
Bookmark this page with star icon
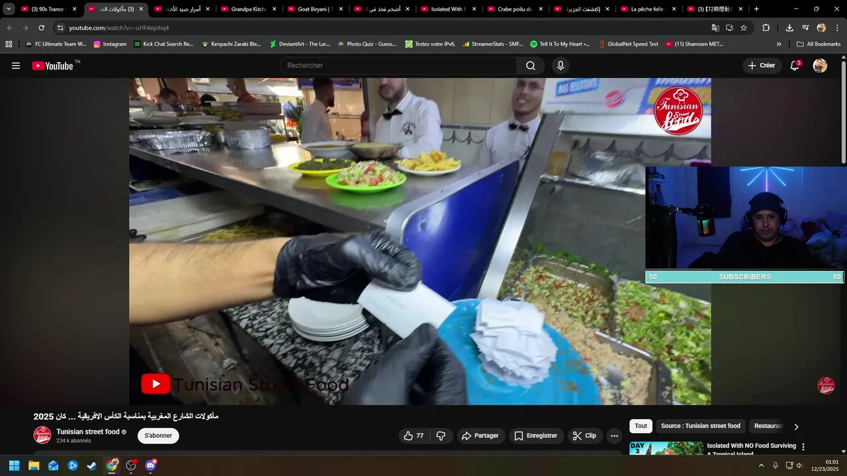tap(744, 28)
